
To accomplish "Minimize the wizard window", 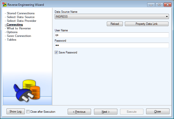I will 151,5.
